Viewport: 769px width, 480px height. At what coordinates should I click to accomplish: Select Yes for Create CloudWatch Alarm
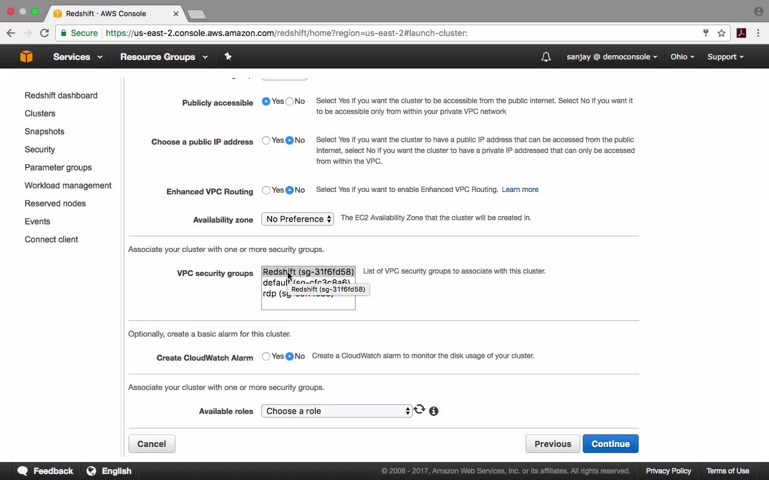(x=266, y=356)
